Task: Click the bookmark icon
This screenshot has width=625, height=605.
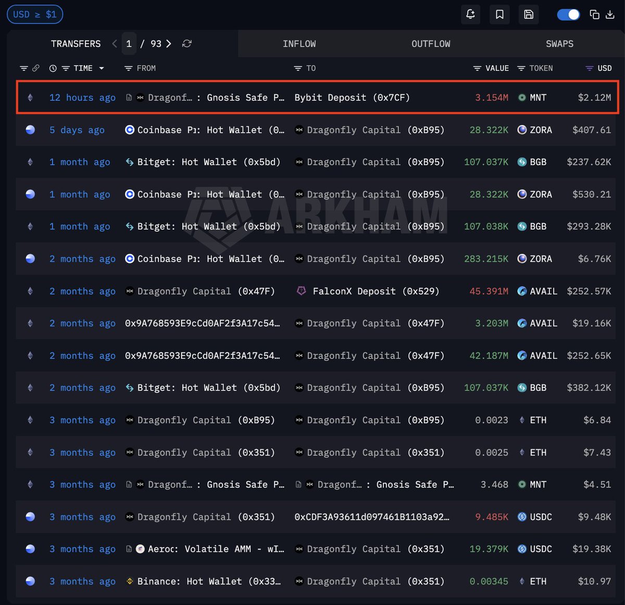Action: tap(499, 15)
